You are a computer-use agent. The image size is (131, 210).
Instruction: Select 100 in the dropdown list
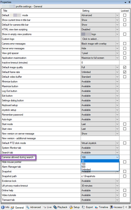100,164
